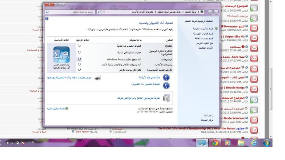The image size is (285, 160).
Task: Open the address bar history dropdown arrow
Action: [104, 12]
